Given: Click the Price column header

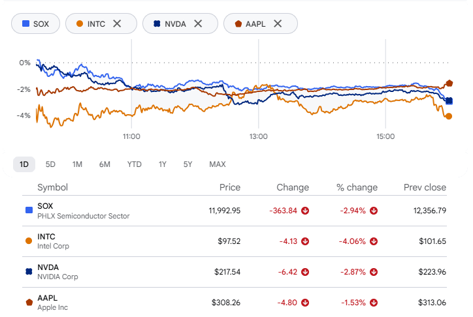Looking at the screenshot, I should coord(230,188).
